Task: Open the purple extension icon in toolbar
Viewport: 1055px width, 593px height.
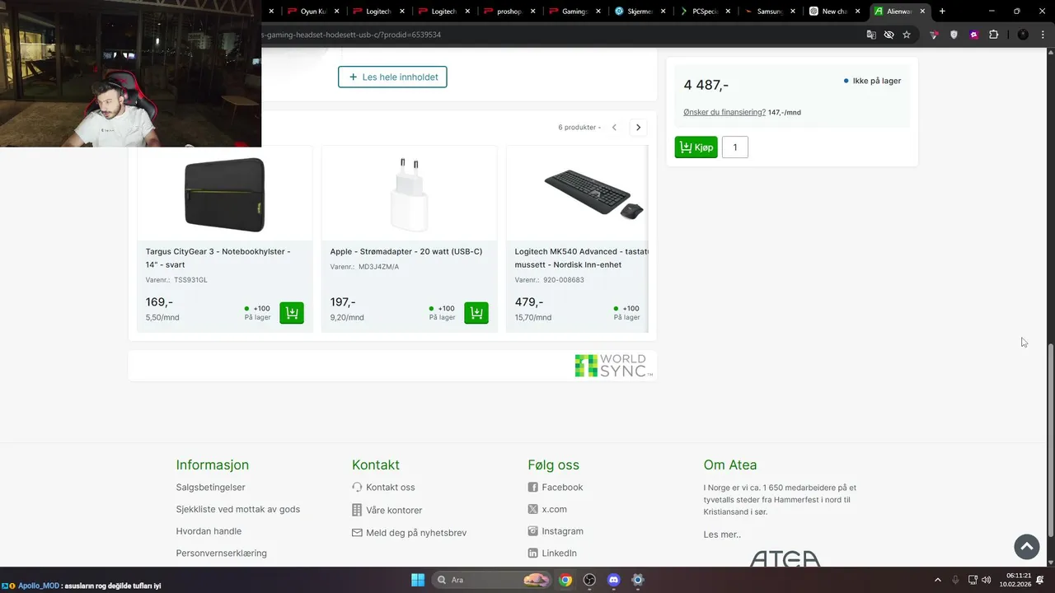Action: 974,35
